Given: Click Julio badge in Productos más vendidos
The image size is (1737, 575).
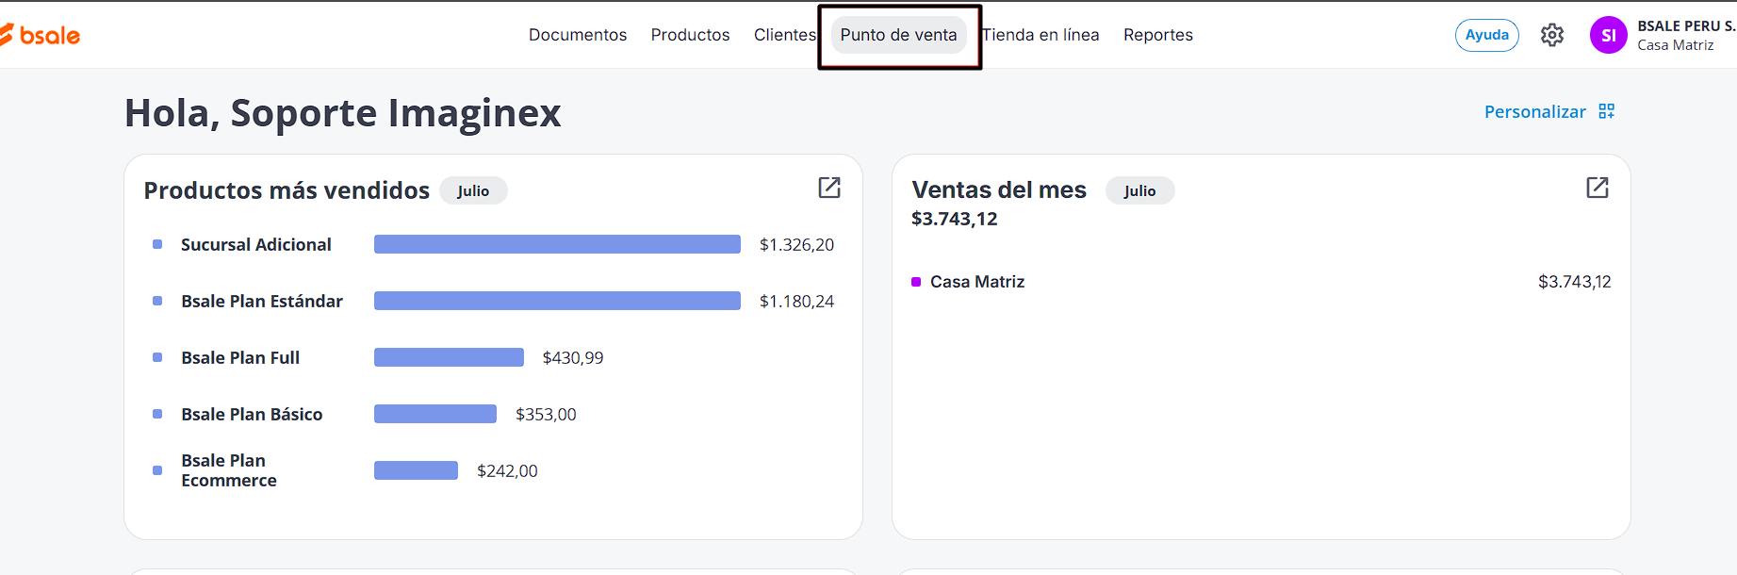Looking at the screenshot, I should click(473, 190).
